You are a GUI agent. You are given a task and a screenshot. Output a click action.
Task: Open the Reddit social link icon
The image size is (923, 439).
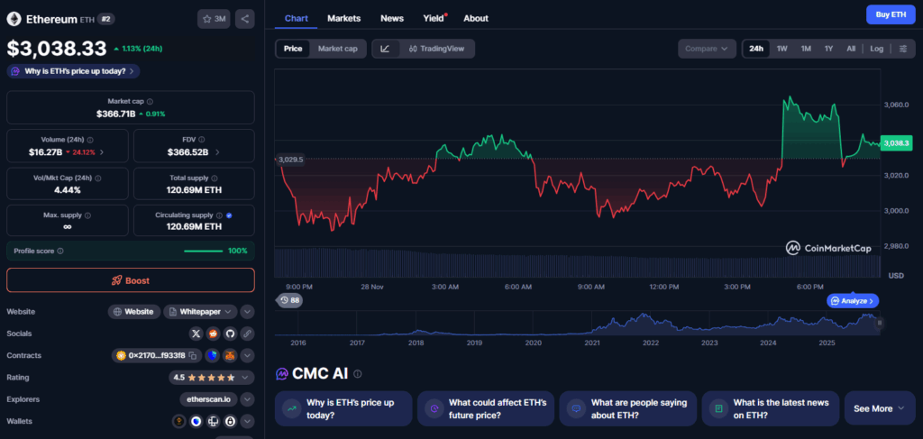click(213, 334)
